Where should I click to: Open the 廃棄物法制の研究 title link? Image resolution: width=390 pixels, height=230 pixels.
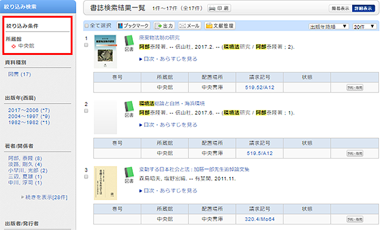coord(159,38)
